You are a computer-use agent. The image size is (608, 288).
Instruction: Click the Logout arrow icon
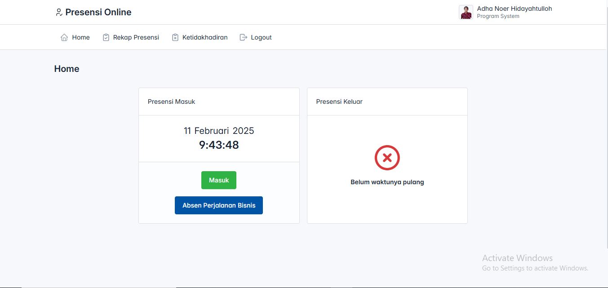click(x=244, y=37)
